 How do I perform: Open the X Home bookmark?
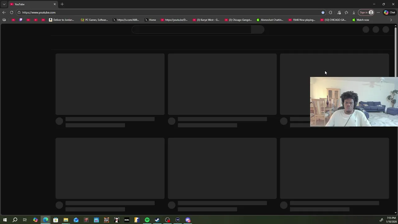pyautogui.click(x=150, y=20)
